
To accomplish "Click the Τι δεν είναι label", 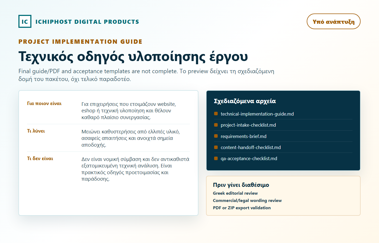I will point(40,158).
